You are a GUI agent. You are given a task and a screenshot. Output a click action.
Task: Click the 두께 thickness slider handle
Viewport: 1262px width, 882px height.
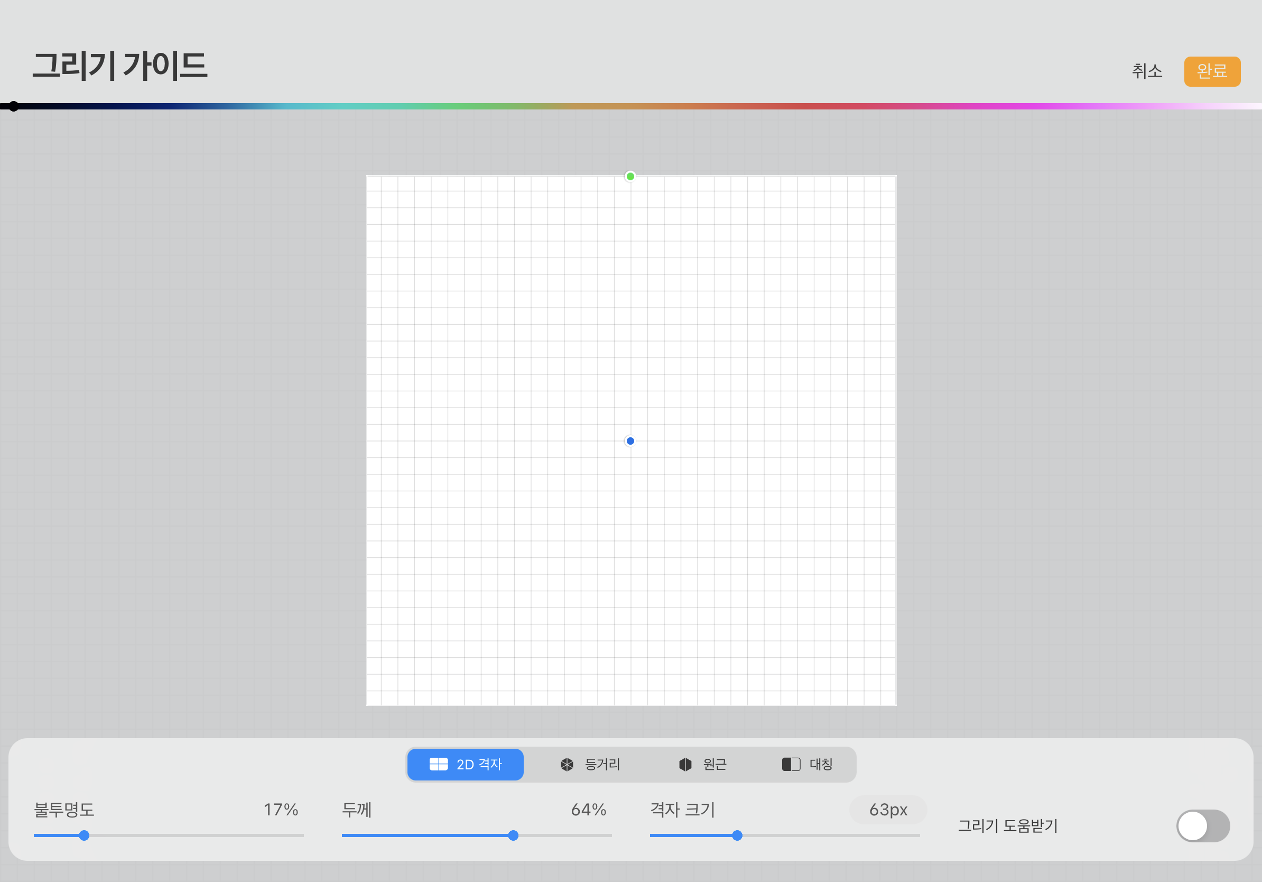[513, 835]
